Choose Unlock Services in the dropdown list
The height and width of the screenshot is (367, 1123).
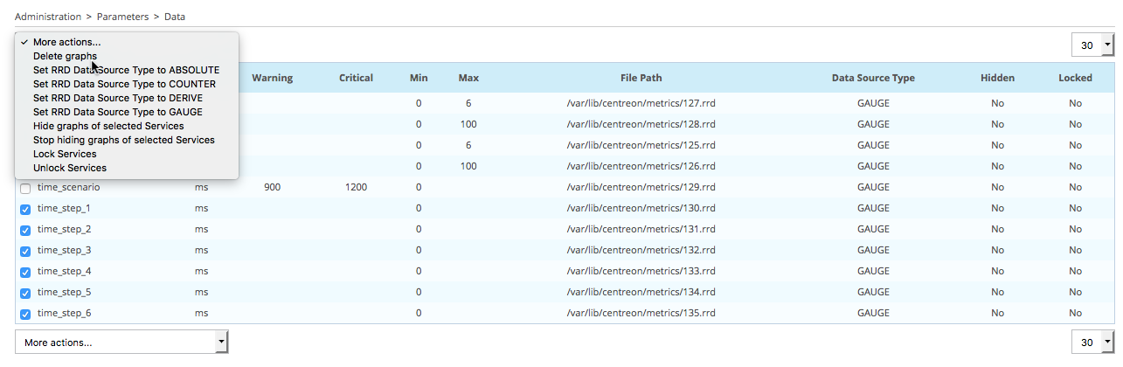click(x=70, y=168)
